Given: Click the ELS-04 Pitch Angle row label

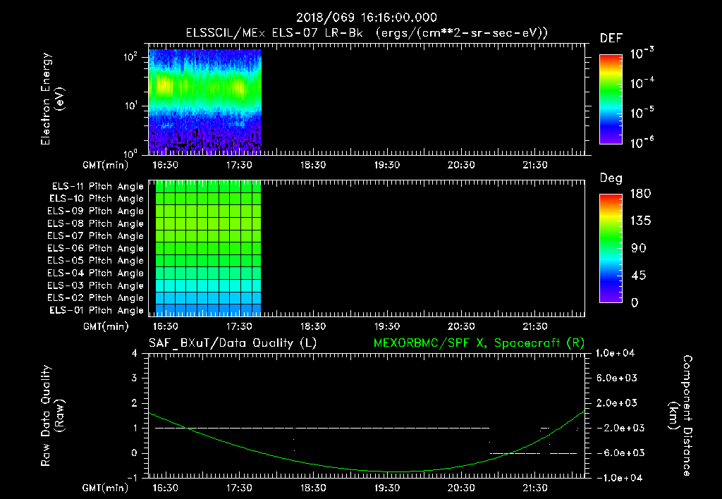Looking at the screenshot, I should click(95, 273).
